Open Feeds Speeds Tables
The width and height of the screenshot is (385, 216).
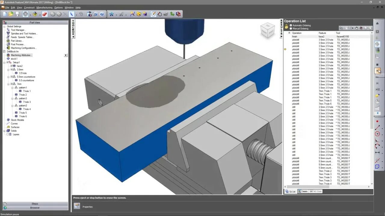[23, 37]
